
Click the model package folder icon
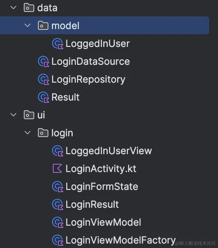(x=43, y=25)
